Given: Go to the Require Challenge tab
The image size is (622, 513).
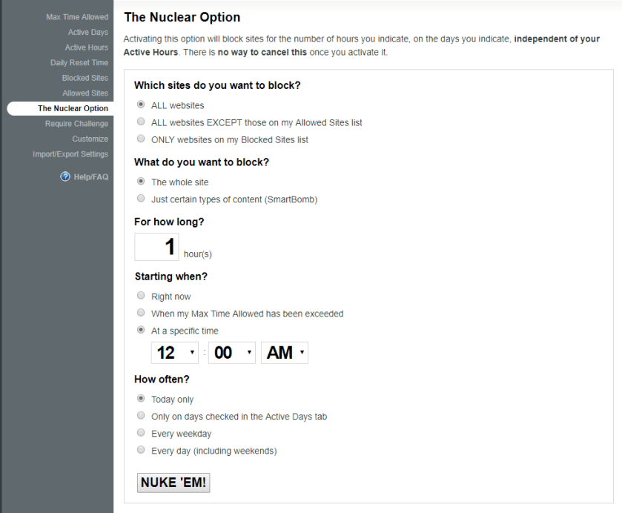Looking at the screenshot, I should coord(76,124).
